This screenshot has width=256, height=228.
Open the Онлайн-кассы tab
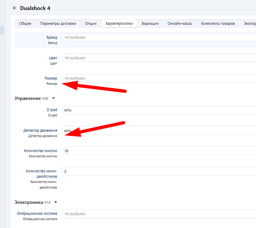click(x=179, y=24)
